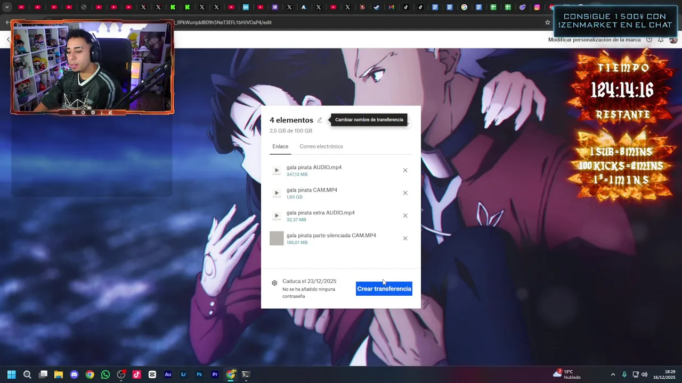
Task: Click the gala pirata CAM.MP4 file name
Action: pos(312,190)
